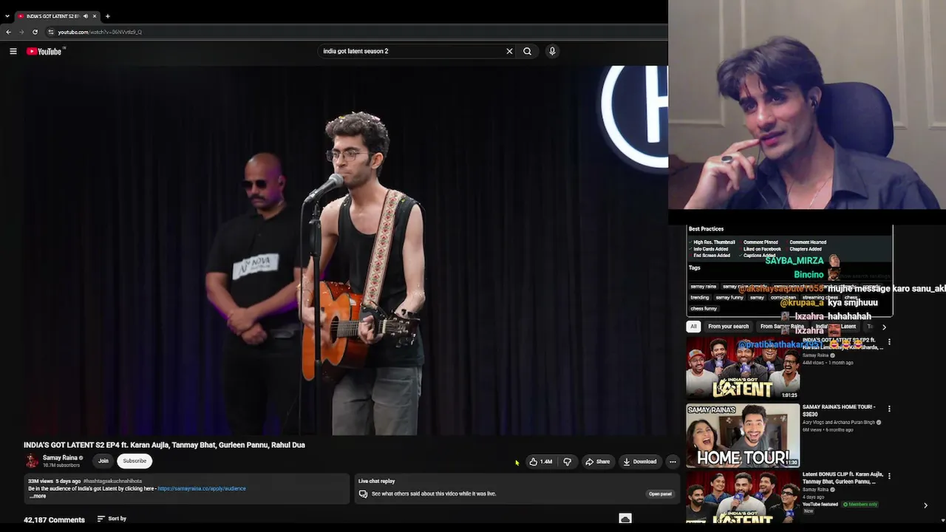
Task: Click the Best Practices heading
Action: pos(706,229)
